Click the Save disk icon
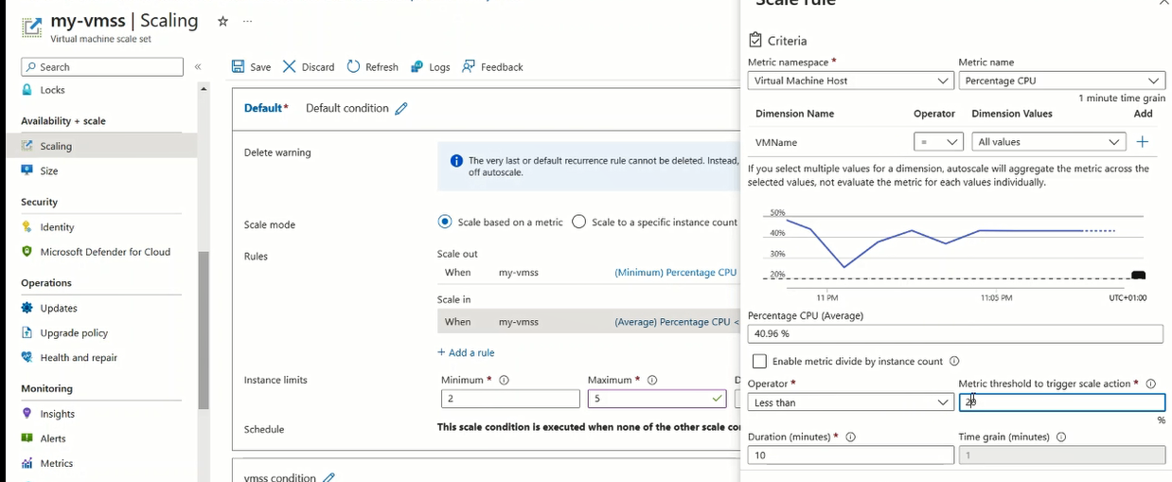1172x482 pixels. pyautogui.click(x=239, y=67)
